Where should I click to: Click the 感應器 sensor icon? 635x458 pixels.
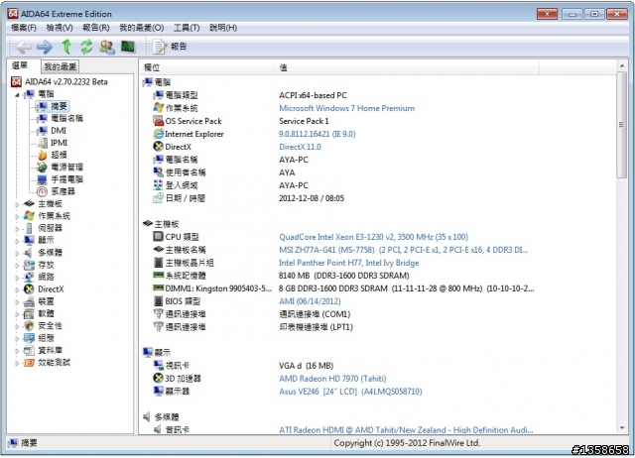click(x=42, y=191)
